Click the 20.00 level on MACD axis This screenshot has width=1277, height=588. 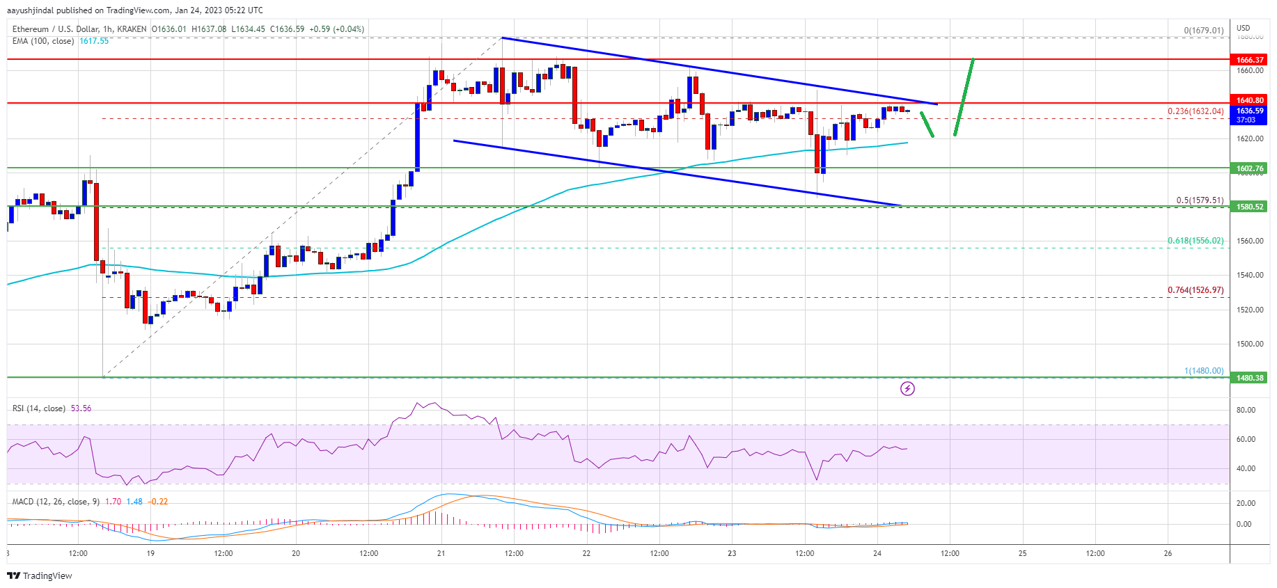(1246, 503)
